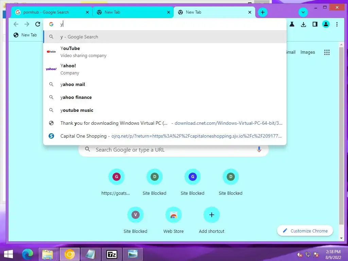Select 'y - Google Search' suggestion

[165, 37]
